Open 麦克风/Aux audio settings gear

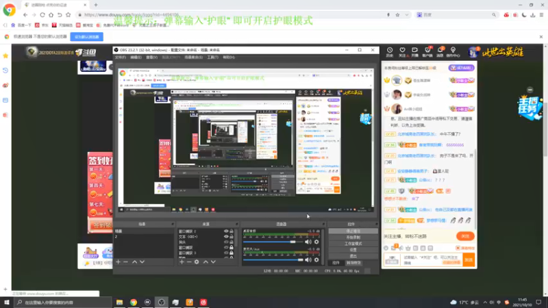point(316,260)
